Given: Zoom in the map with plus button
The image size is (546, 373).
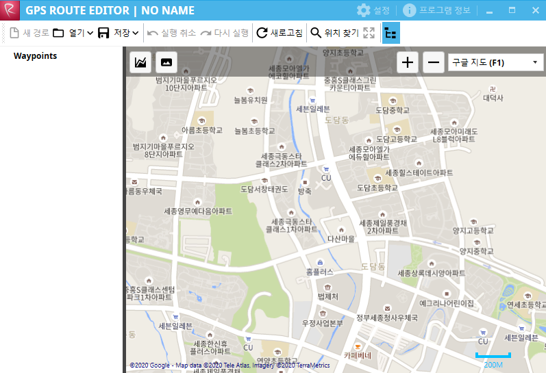Looking at the screenshot, I should coord(408,62).
